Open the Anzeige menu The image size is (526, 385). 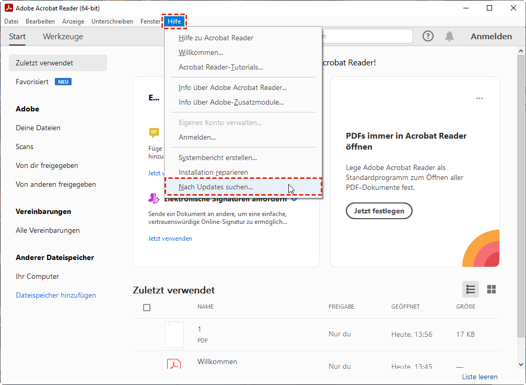point(73,21)
